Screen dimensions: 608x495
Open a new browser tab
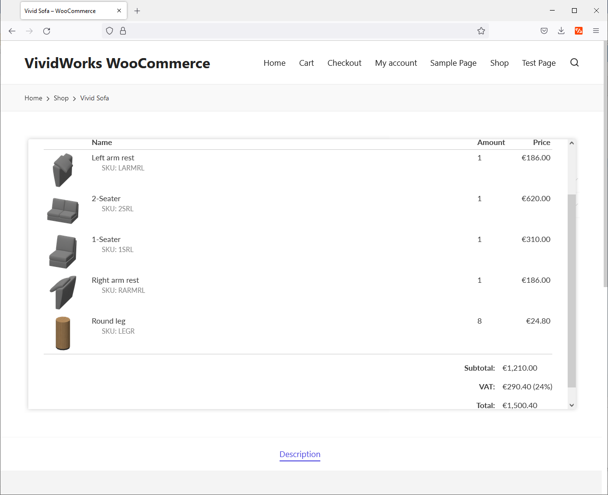point(137,11)
